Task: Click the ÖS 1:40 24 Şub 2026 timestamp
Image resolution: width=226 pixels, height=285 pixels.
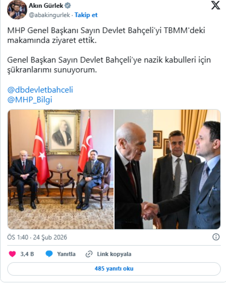Action: click(x=37, y=237)
